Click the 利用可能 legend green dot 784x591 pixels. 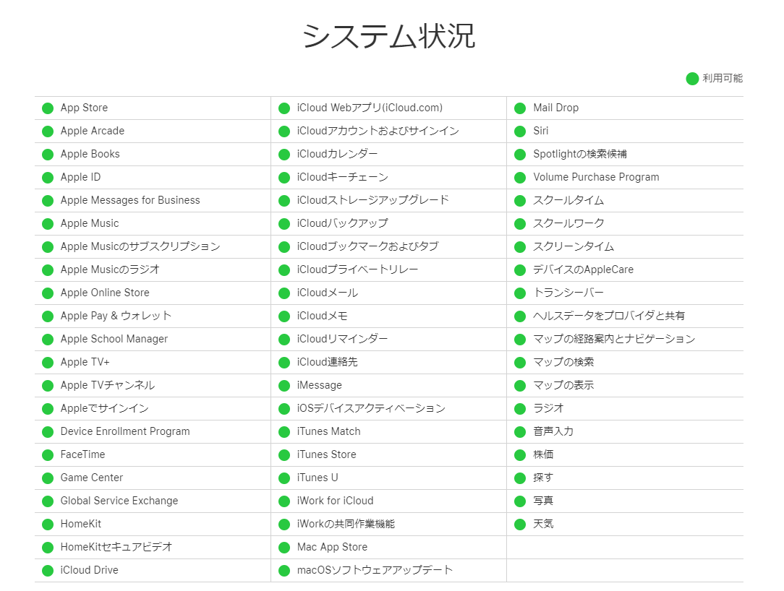tap(692, 79)
